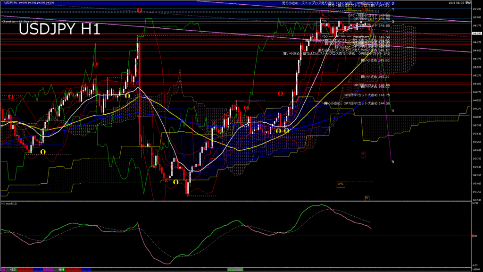Image resolution: width=483 pixels, height=272 pixels.
Task: Click the 10/4 date marker on timeline
Action: [61, 269]
